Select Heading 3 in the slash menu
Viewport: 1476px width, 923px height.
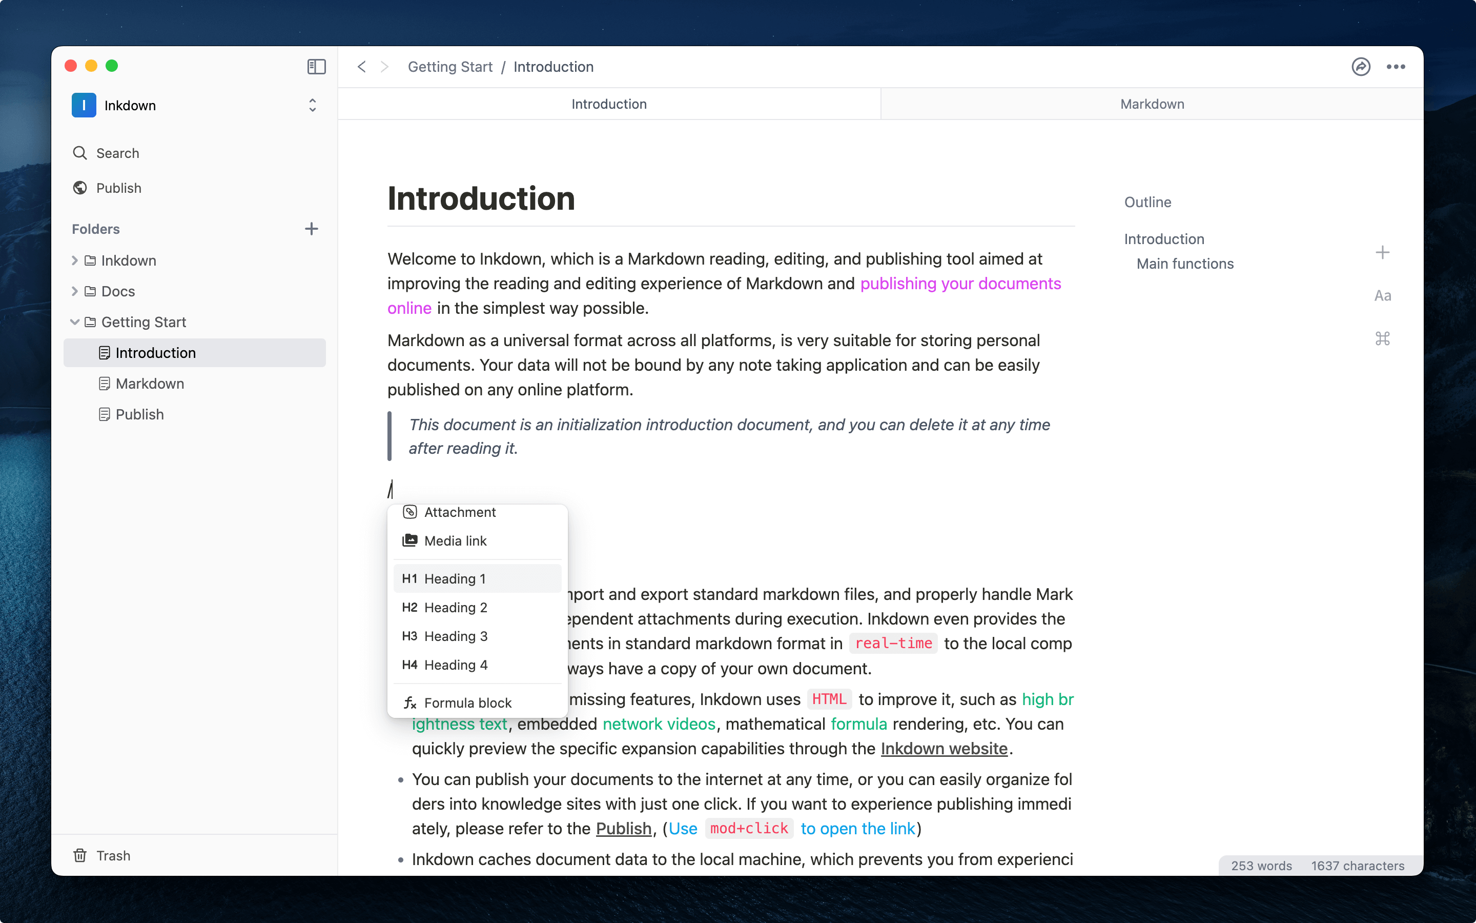click(477, 636)
